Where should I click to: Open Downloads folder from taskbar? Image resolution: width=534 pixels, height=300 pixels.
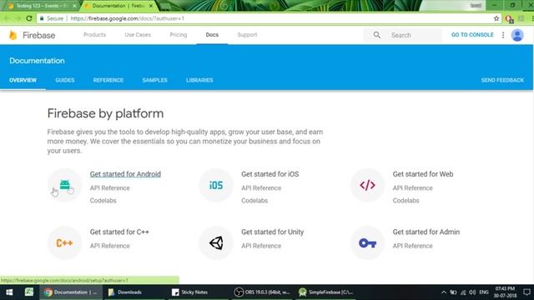(125, 292)
